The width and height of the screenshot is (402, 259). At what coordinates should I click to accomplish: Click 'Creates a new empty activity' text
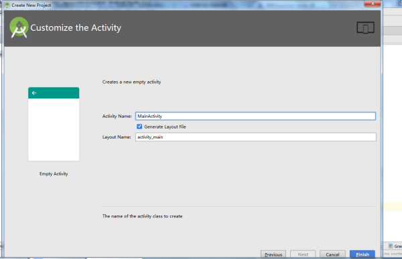point(131,82)
